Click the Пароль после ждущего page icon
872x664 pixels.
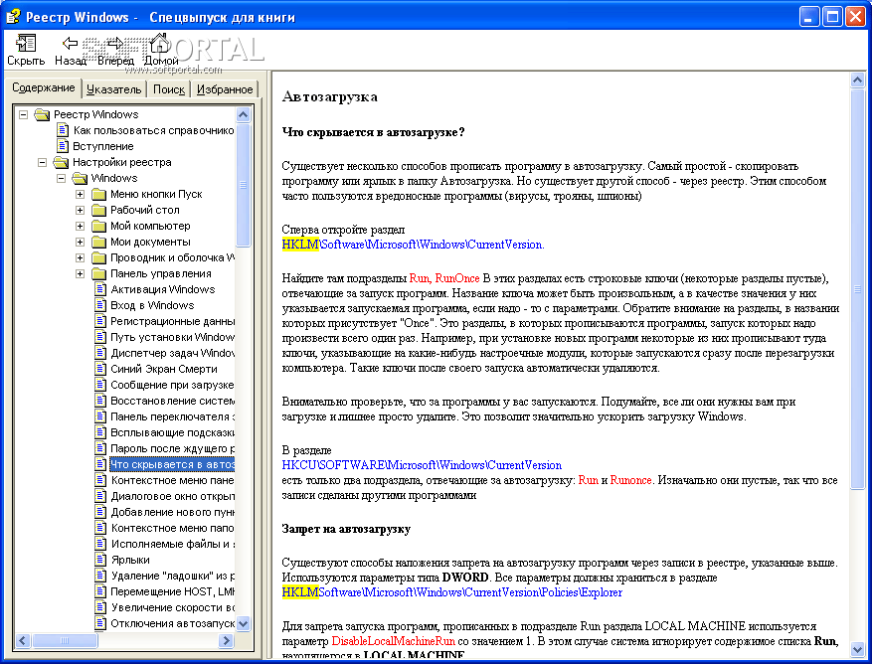pyautogui.click(x=100, y=448)
